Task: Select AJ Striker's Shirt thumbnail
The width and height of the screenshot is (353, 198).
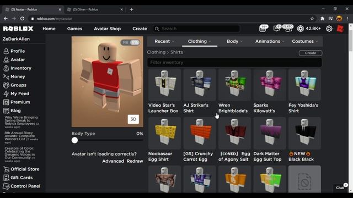Action: coord(200,85)
